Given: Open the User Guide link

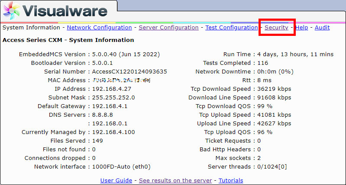Looking at the screenshot, I should (116, 181).
